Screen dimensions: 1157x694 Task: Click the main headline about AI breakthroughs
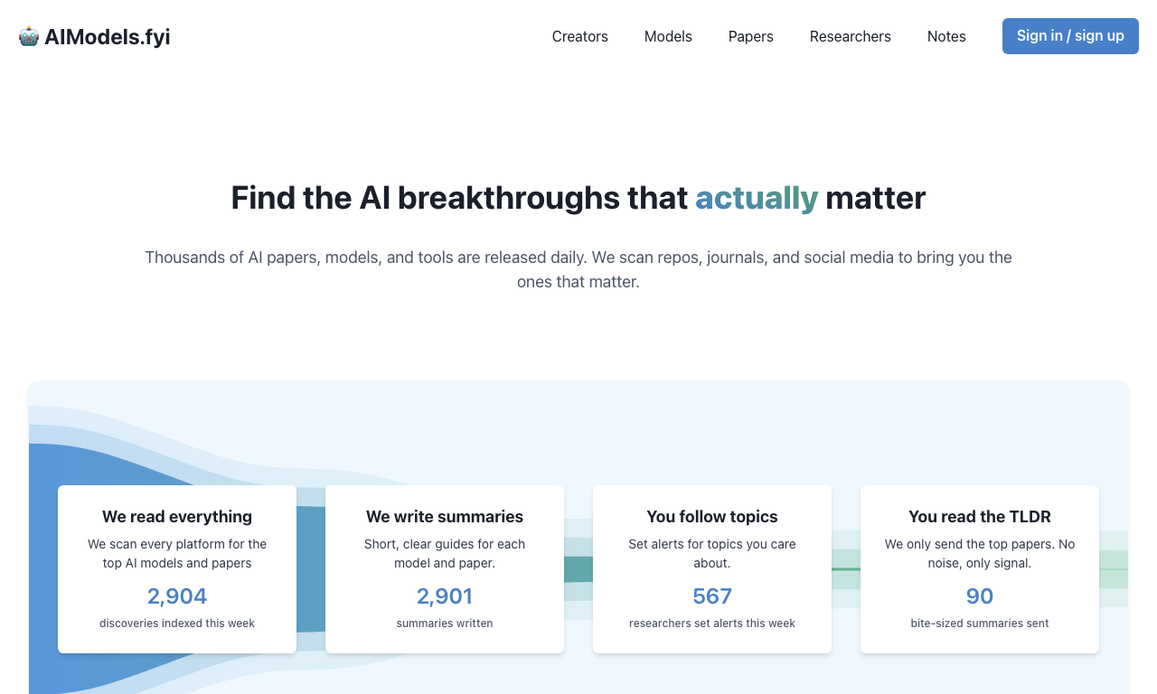578,198
